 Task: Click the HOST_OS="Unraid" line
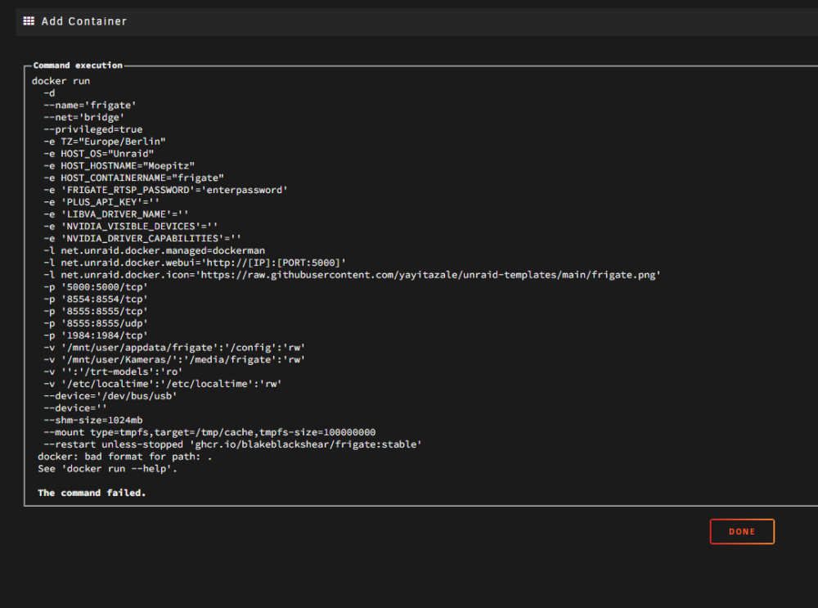(99, 154)
